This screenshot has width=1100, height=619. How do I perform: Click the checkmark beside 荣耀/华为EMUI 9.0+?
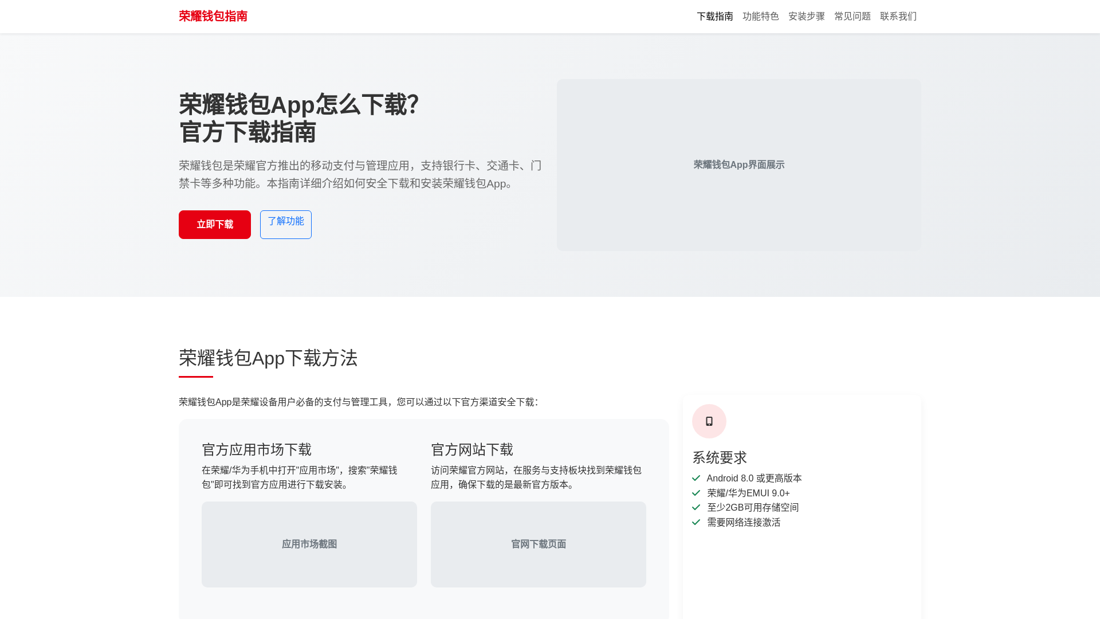(696, 493)
